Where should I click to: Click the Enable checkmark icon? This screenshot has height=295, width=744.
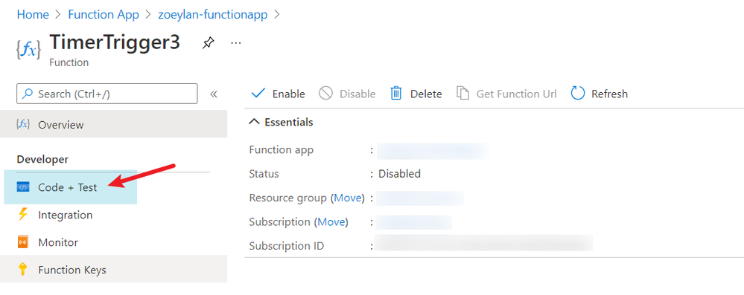tap(258, 94)
